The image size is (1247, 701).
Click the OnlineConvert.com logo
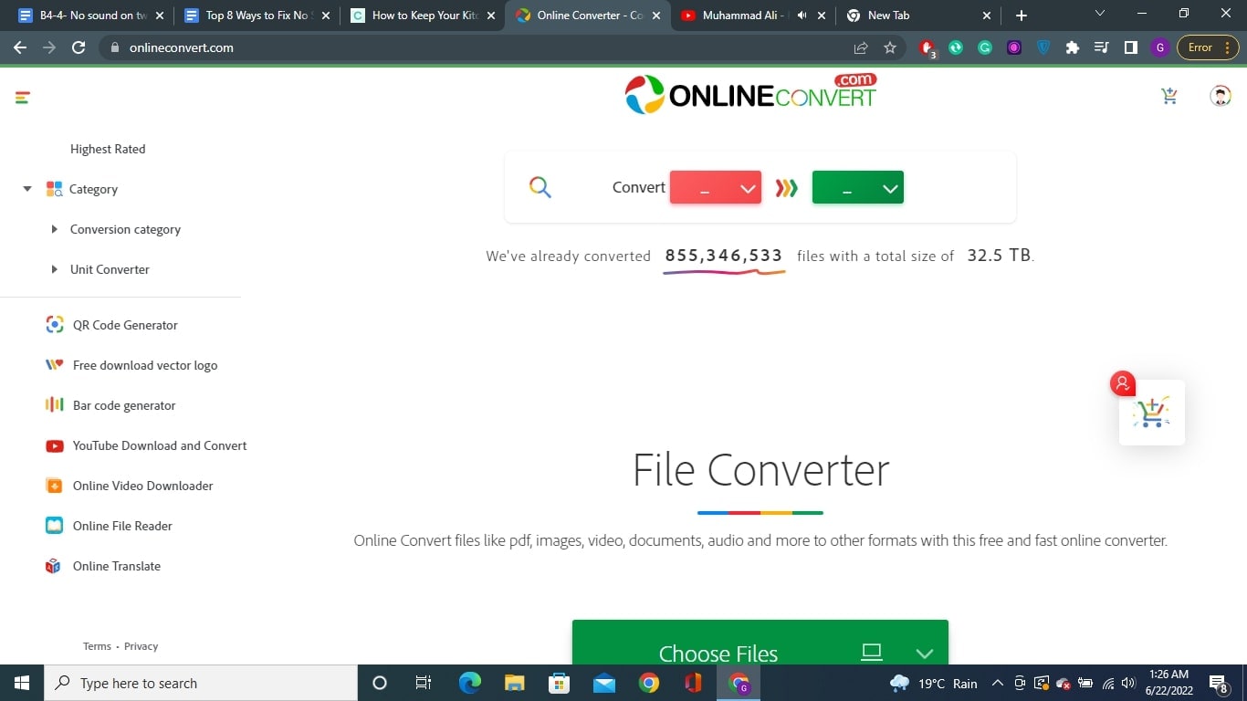pos(750,94)
